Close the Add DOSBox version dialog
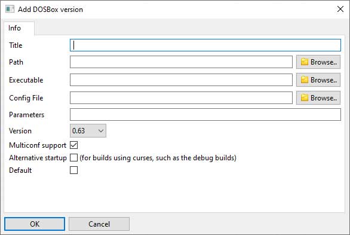The height and width of the screenshot is (235, 350). (x=340, y=9)
